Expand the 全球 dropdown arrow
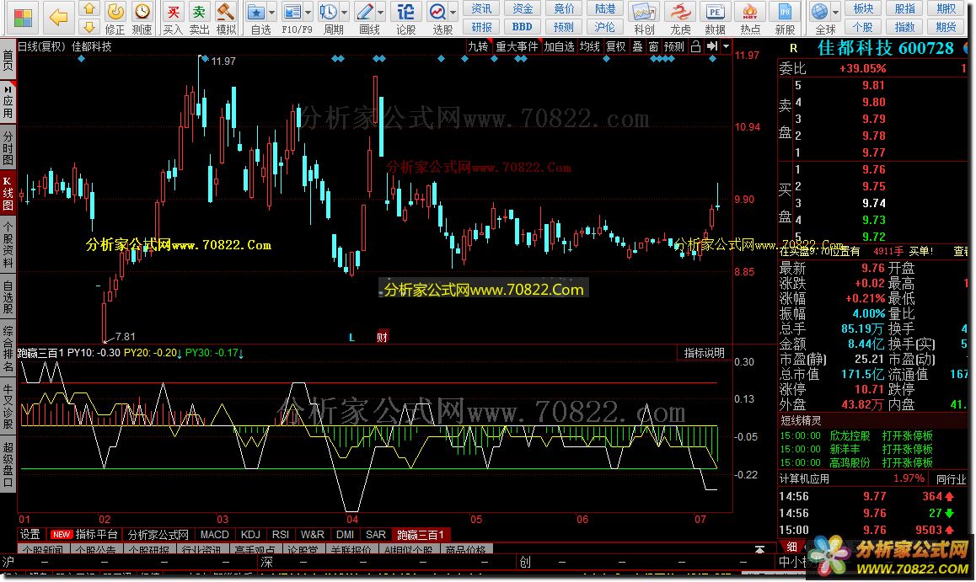976x582 pixels. [x=835, y=12]
